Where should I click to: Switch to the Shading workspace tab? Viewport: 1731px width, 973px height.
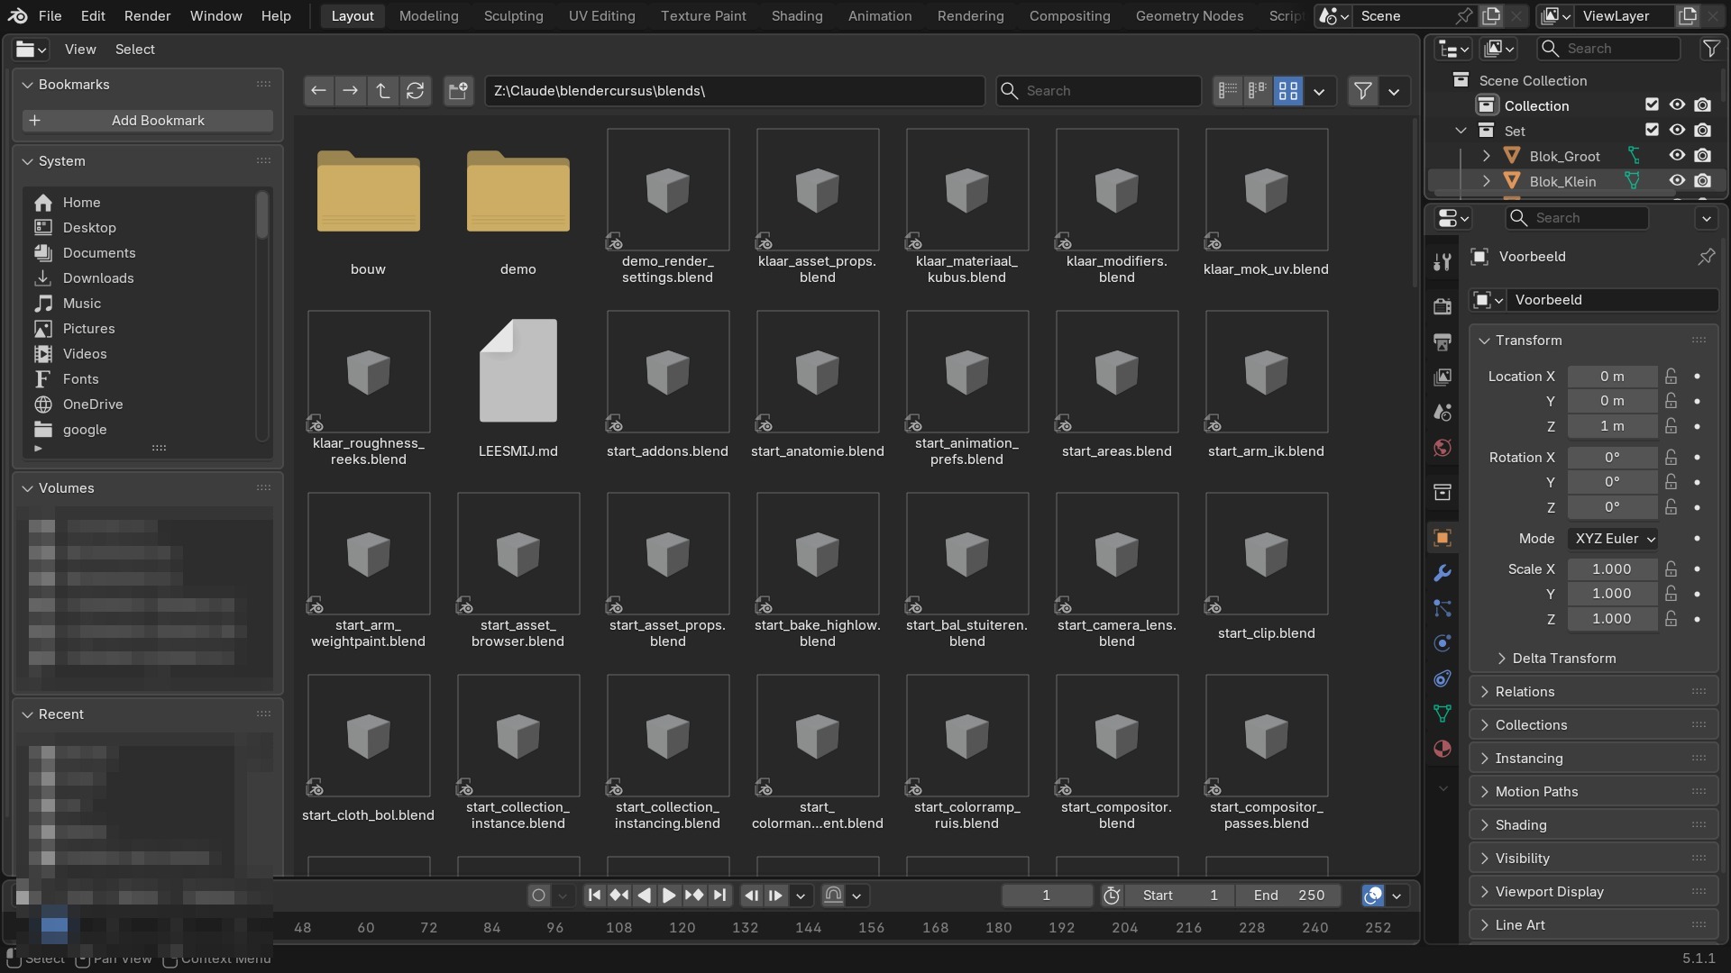[797, 16]
